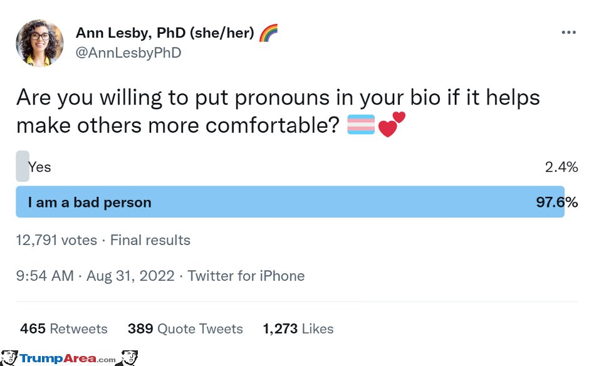View the 465 Retweets list
The width and height of the screenshot is (589, 366).
coord(64,329)
